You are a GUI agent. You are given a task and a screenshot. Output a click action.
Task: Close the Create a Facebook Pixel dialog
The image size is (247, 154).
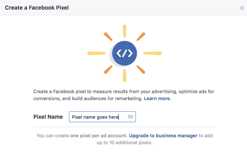pos(242,8)
